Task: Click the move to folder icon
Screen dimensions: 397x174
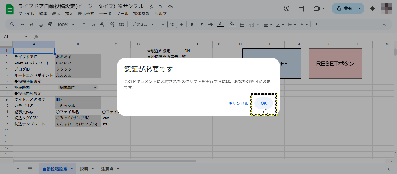Action: click(x=161, y=7)
